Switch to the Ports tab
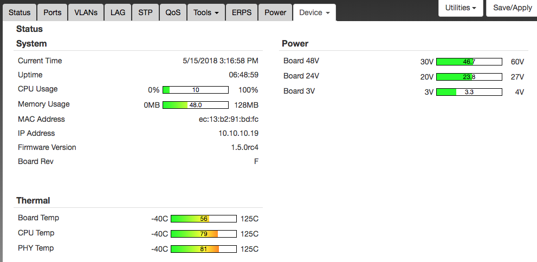Viewport: 537px width, 262px height. coord(53,12)
